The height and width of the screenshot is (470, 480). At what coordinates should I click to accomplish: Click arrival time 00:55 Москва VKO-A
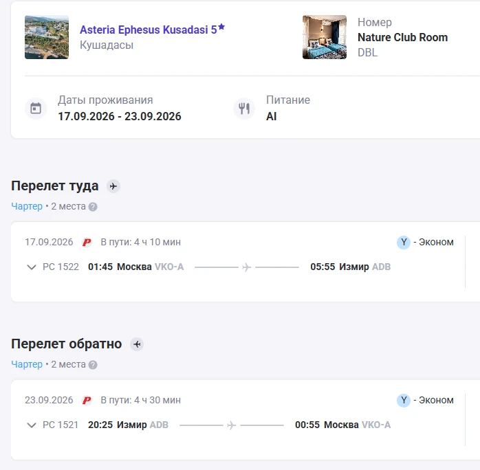tap(343, 425)
